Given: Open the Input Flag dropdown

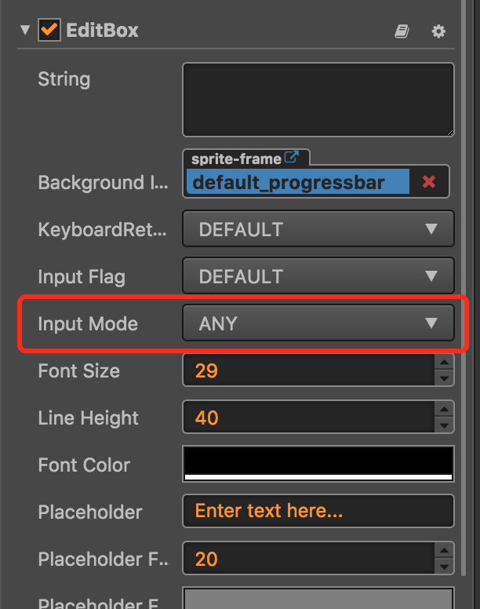Looking at the screenshot, I should coord(318,276).
